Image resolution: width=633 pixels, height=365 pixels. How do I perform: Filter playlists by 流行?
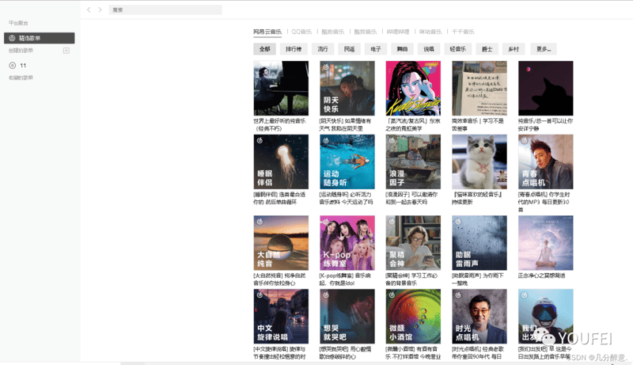click(x=323, y=49)
